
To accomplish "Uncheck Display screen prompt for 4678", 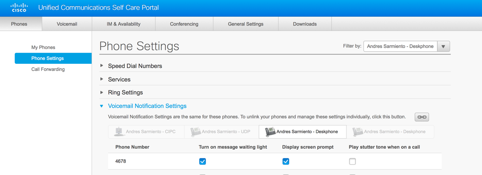I will tap(286, 161).
